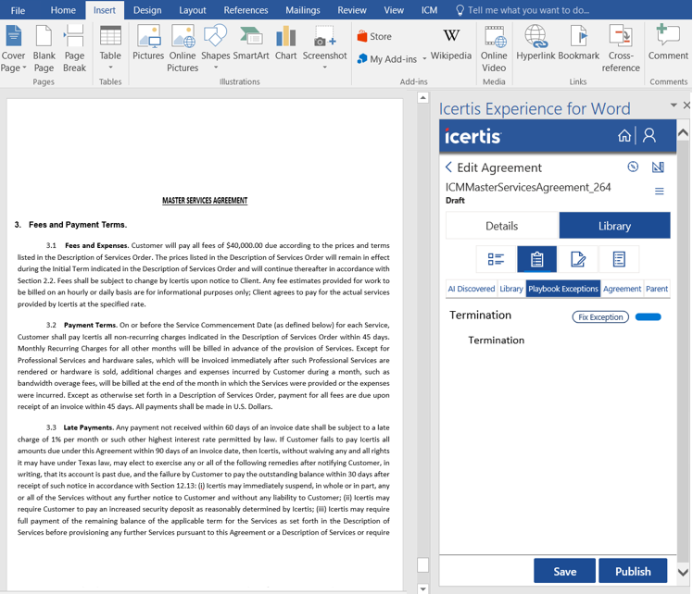This screenshot has width=693, height=594.
Task: Click the Icertis home icon
Action: (624, 136)
